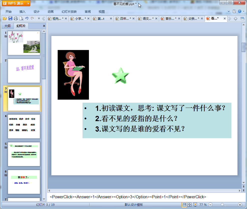Image resolution: width=247 pixels, height=209 pixels.
Task: Open the 审阅 ribbon tab
Action: click(x=88, y=12)
